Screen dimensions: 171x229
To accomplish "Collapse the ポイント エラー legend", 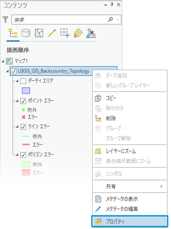I will coord(17,101).
